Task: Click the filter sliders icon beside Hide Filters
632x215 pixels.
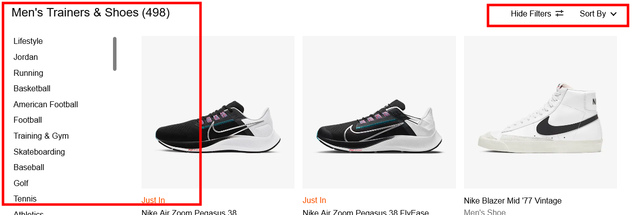Action: tap(559, 14)
